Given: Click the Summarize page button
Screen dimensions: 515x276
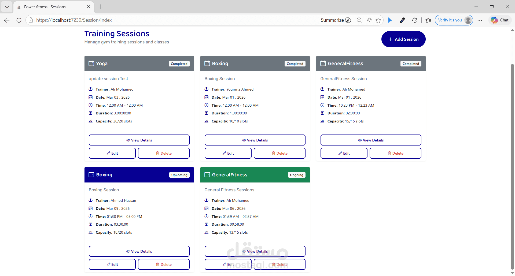Looking at the screenshot, I should [x=336, y=20].
